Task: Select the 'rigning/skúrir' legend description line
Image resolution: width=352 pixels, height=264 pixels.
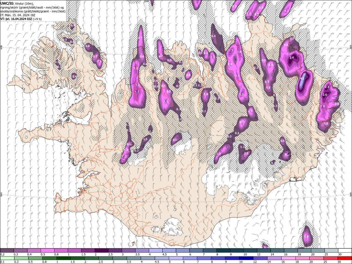Action: 32,7
